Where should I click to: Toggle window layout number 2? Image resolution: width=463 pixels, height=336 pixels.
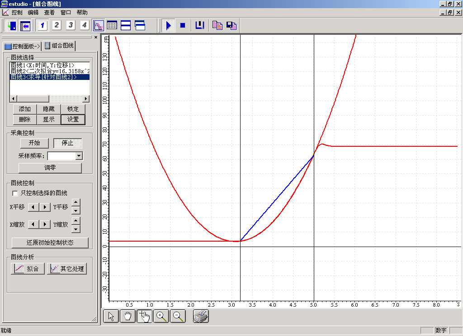57,25
